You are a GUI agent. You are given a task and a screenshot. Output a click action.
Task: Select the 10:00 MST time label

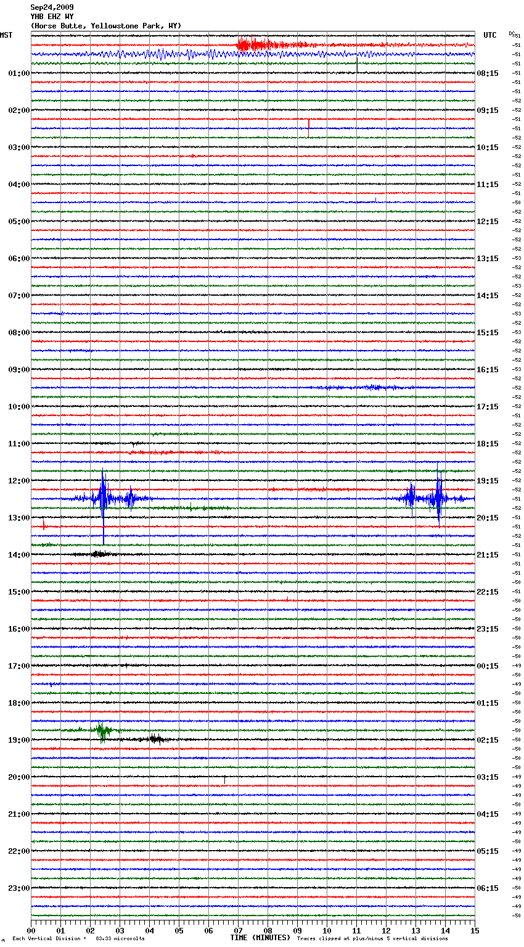point(19,407)
